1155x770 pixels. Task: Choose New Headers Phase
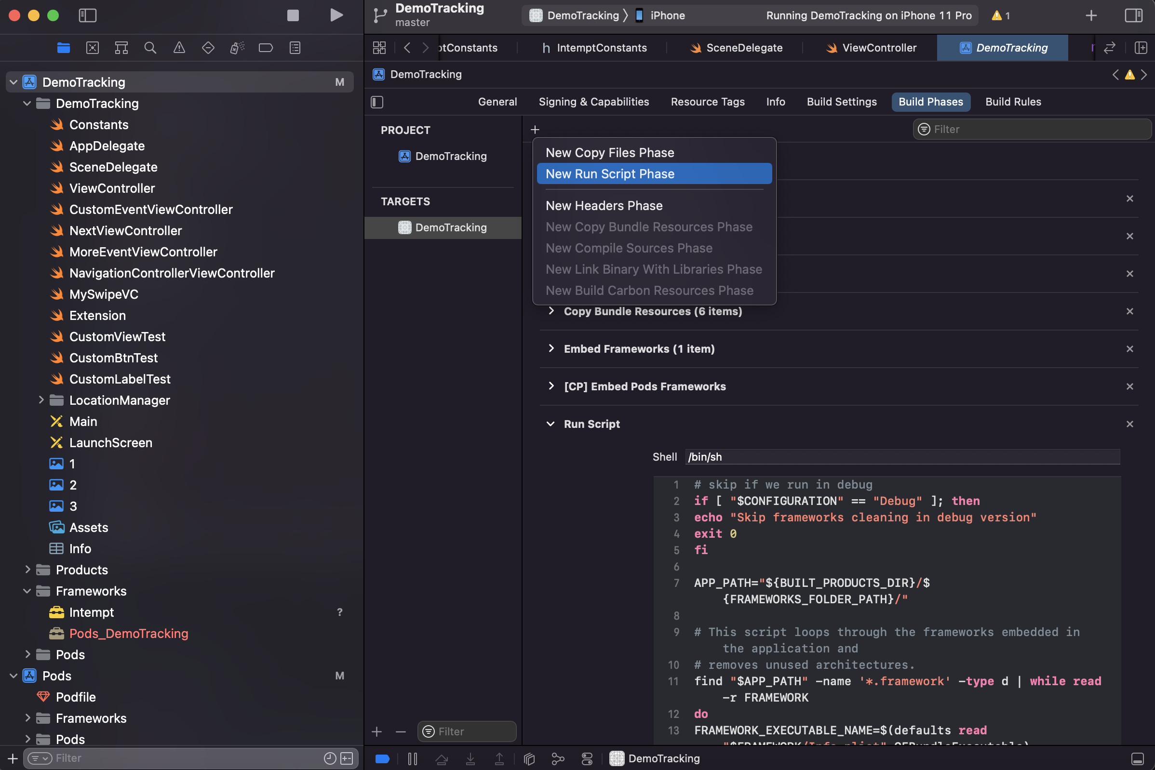click(654, 206)
